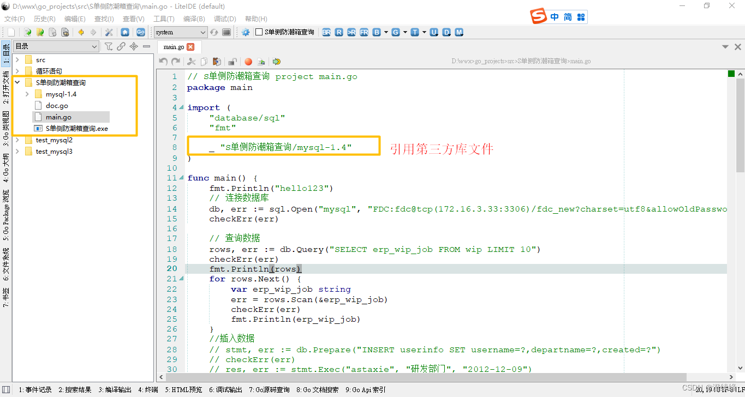745x397 pixels.
Task: Redo the edit in the editor toolbar
Action: pyautogui.click(x=176, y=62)
